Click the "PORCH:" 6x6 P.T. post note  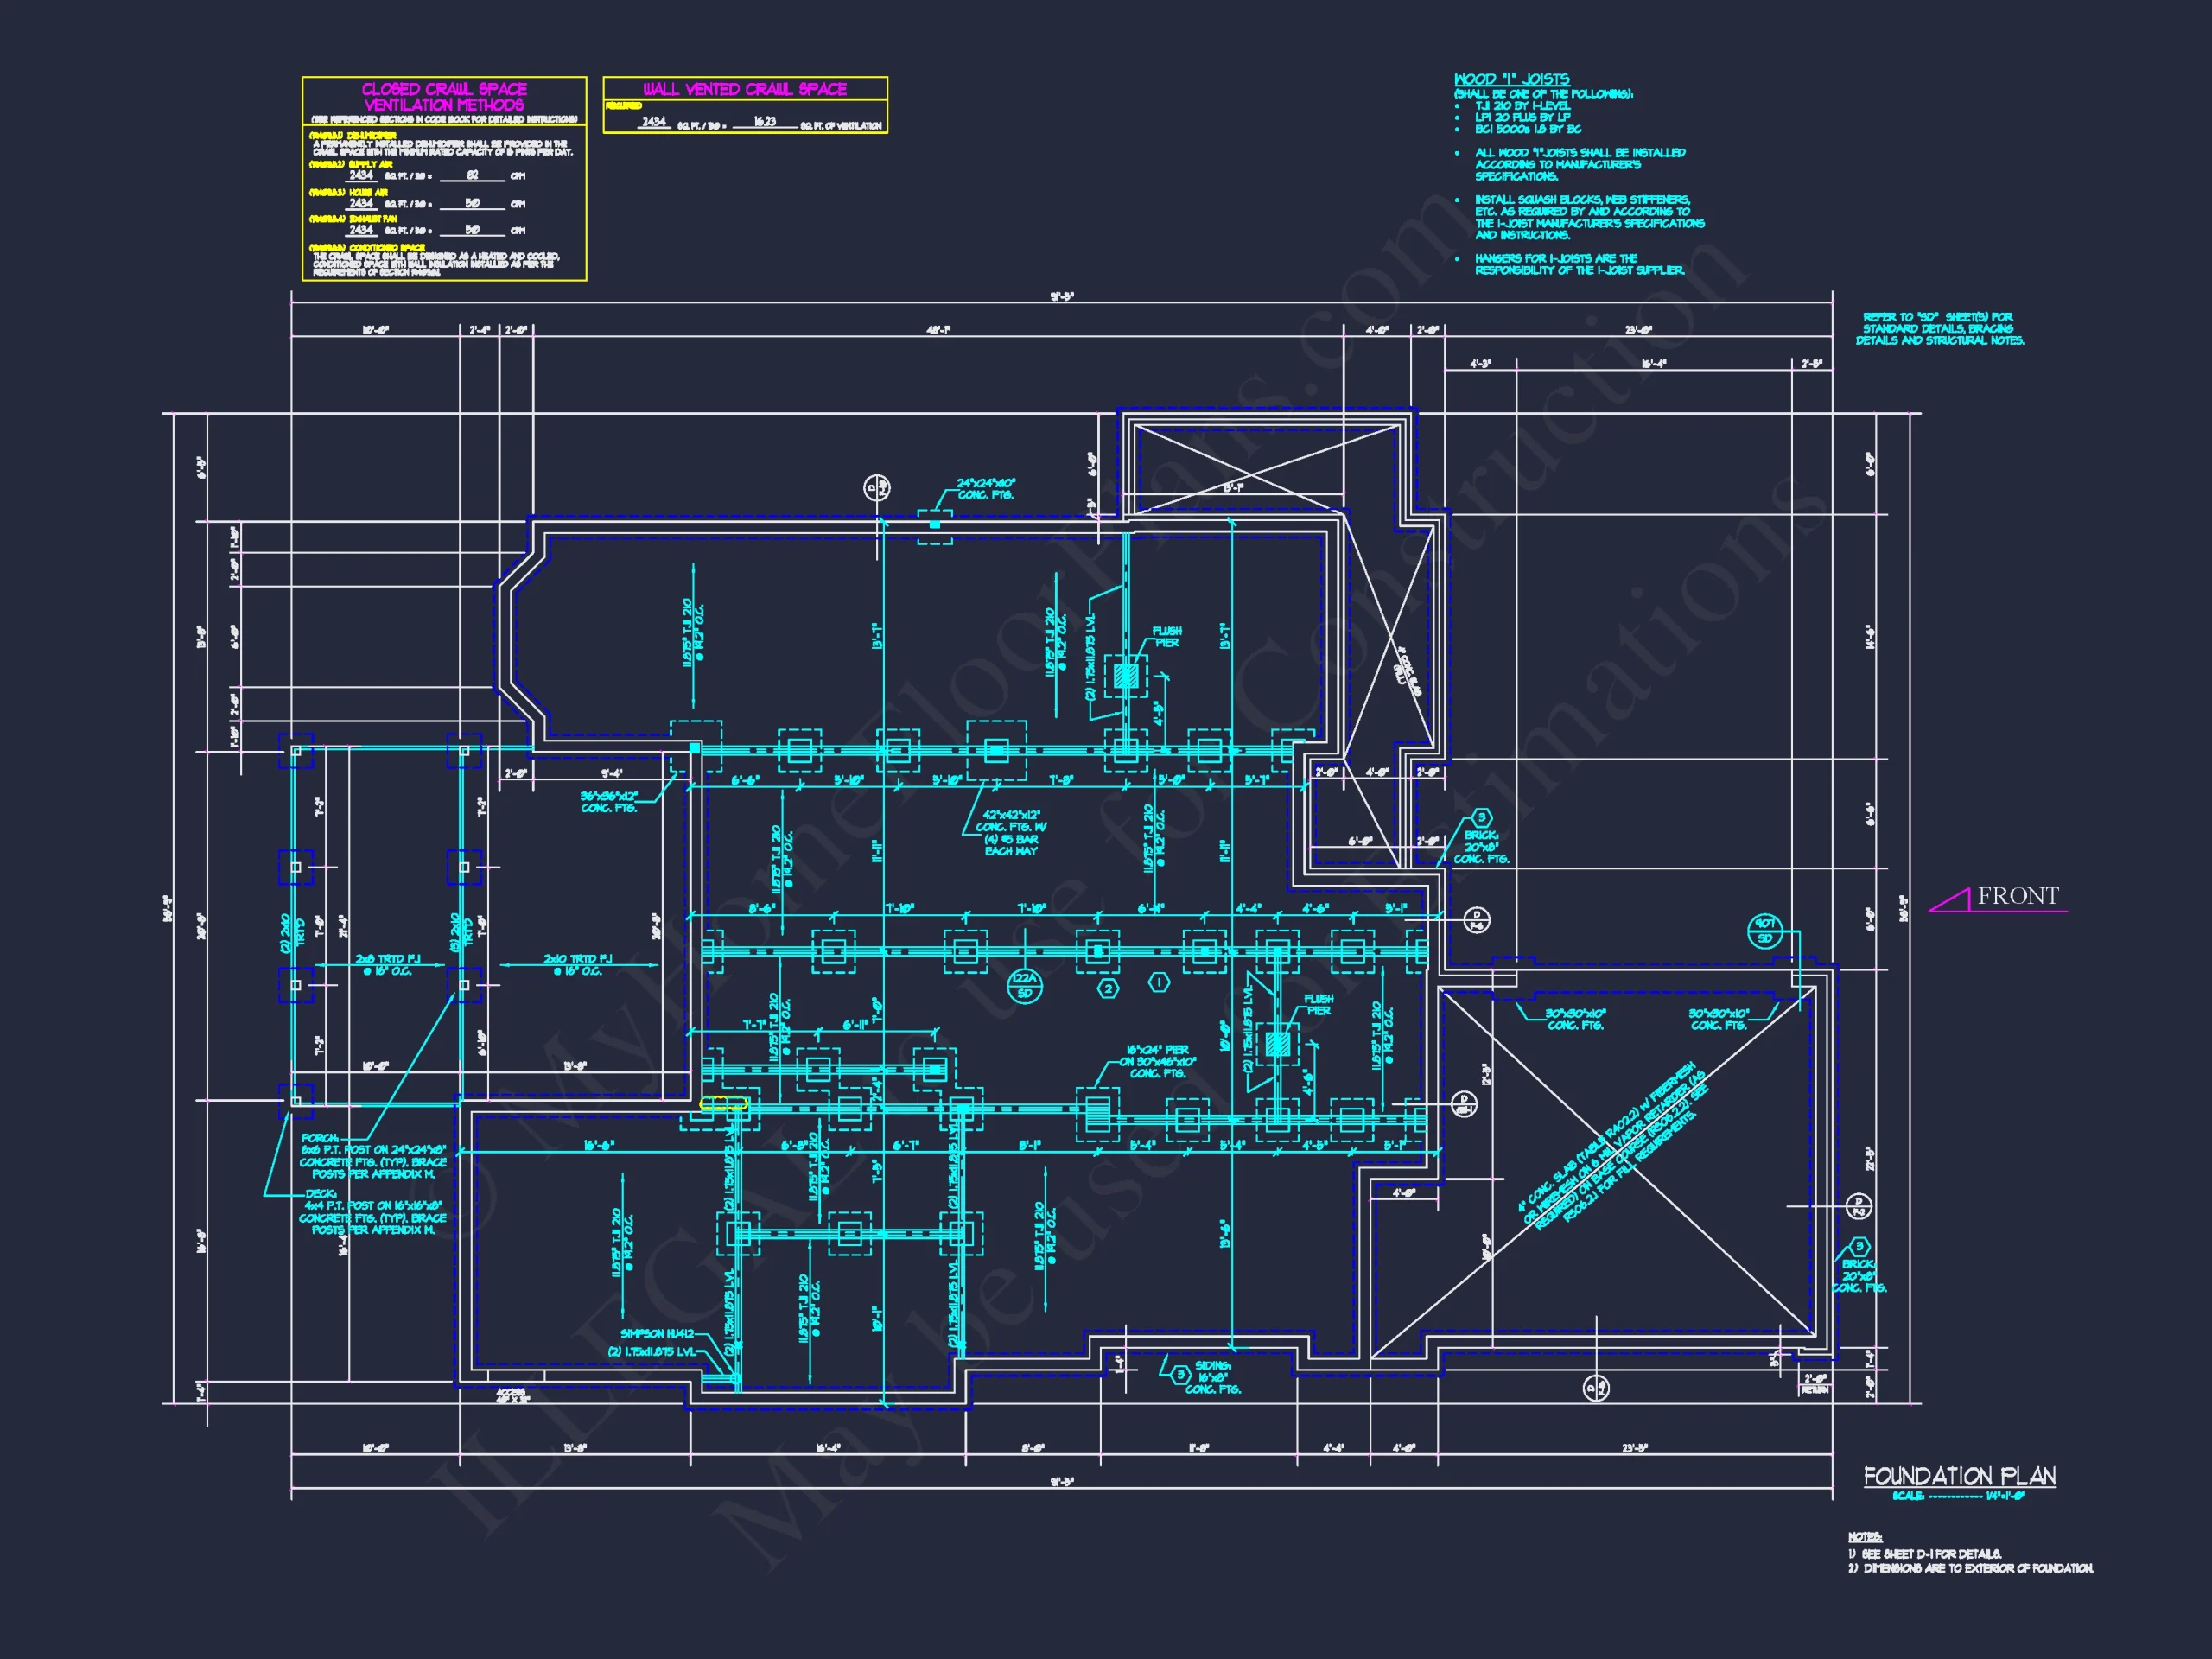pyautogui.click(x=373, y=1157)
